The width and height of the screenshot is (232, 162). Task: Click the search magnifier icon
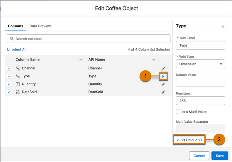point(12,39)
